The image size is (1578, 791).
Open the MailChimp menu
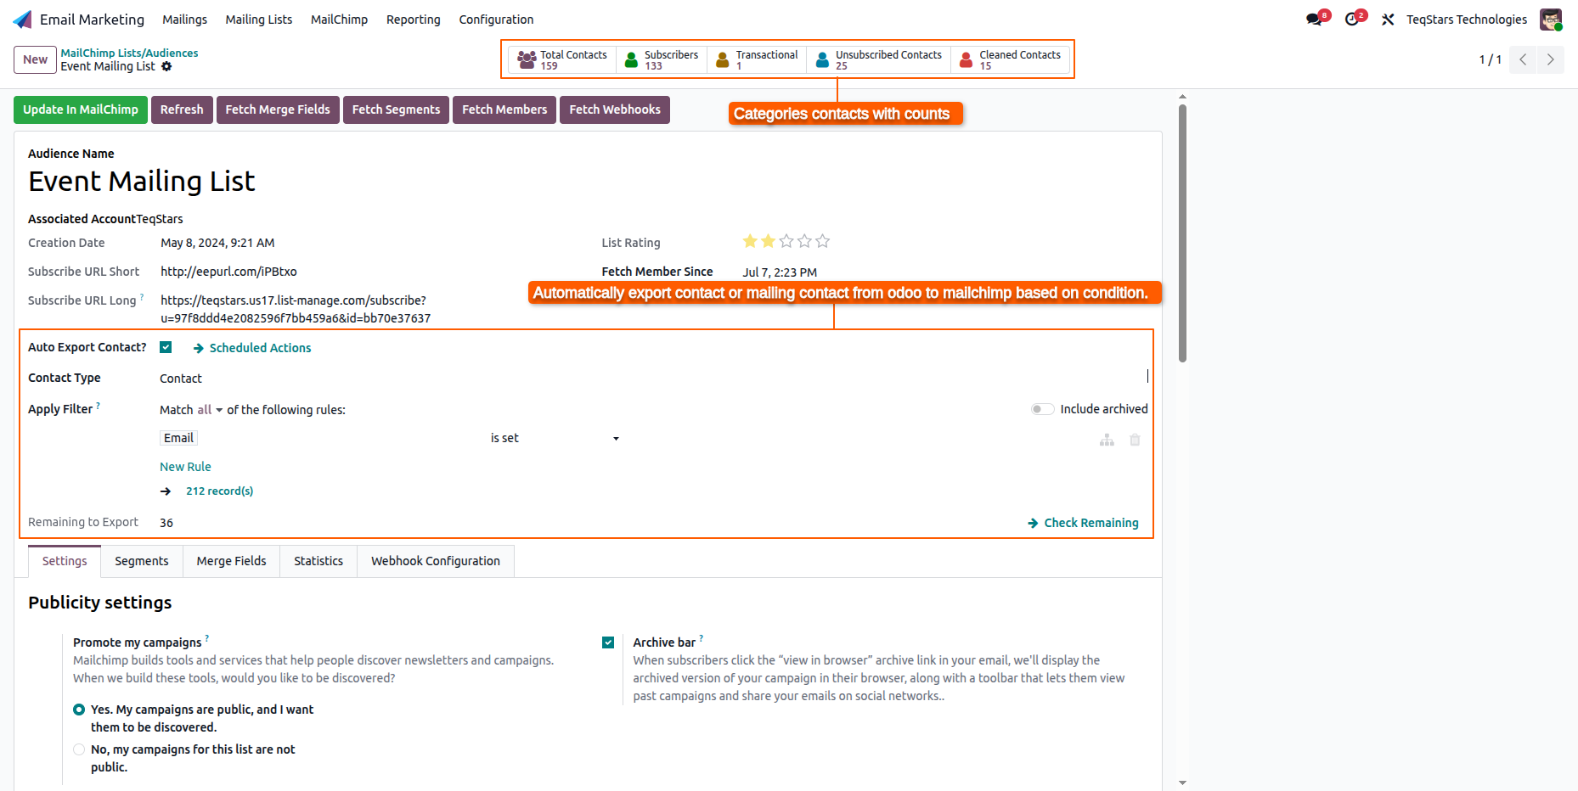[x=340, y=20]
